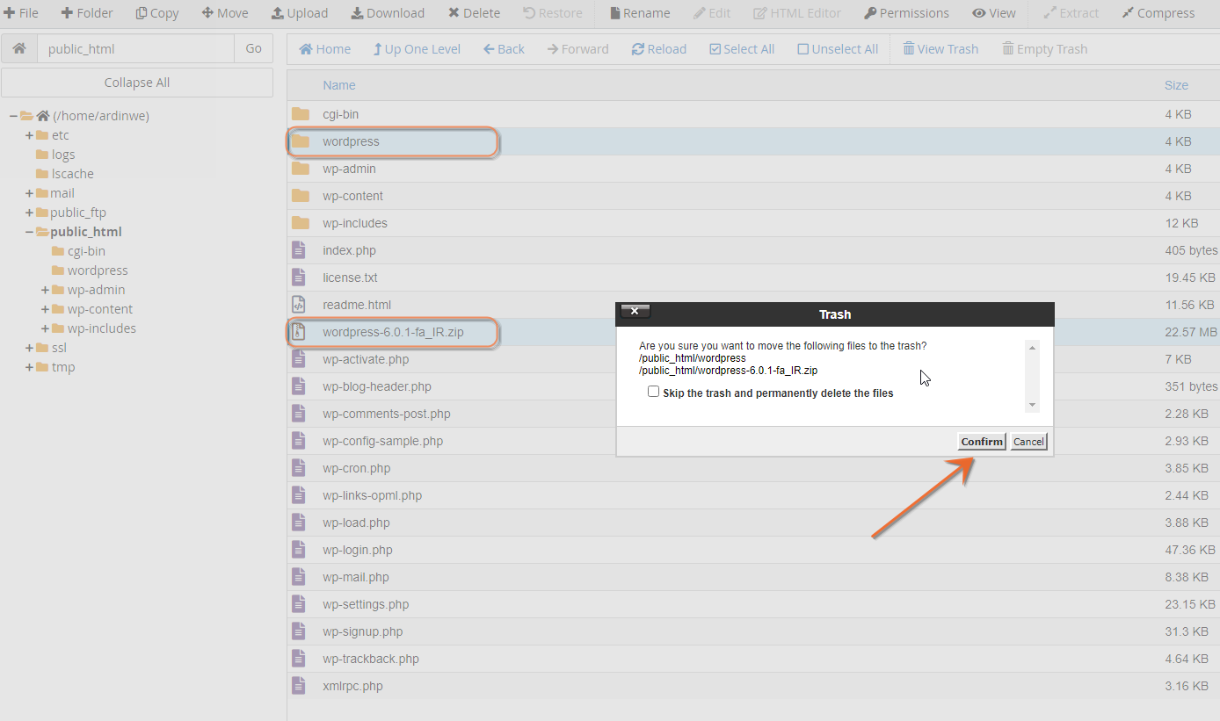Click the Forward navigation button
Viewport: 1220px width, 721px height.
click(577, 49)
